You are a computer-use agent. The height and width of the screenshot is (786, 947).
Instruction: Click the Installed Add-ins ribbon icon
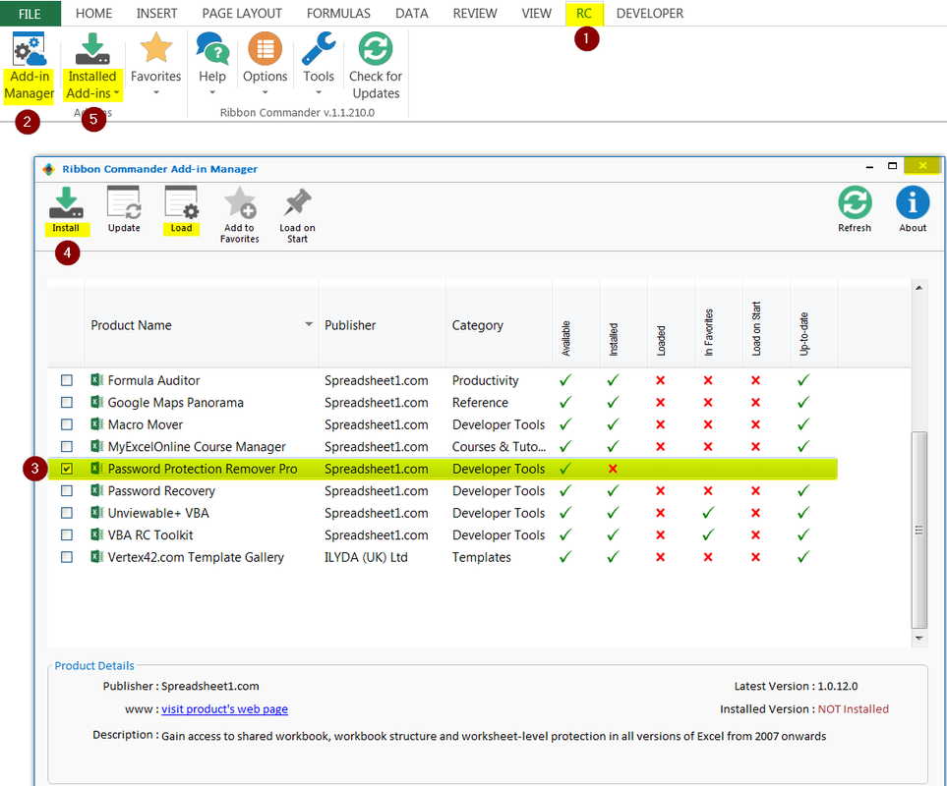(x=92, y=49)
